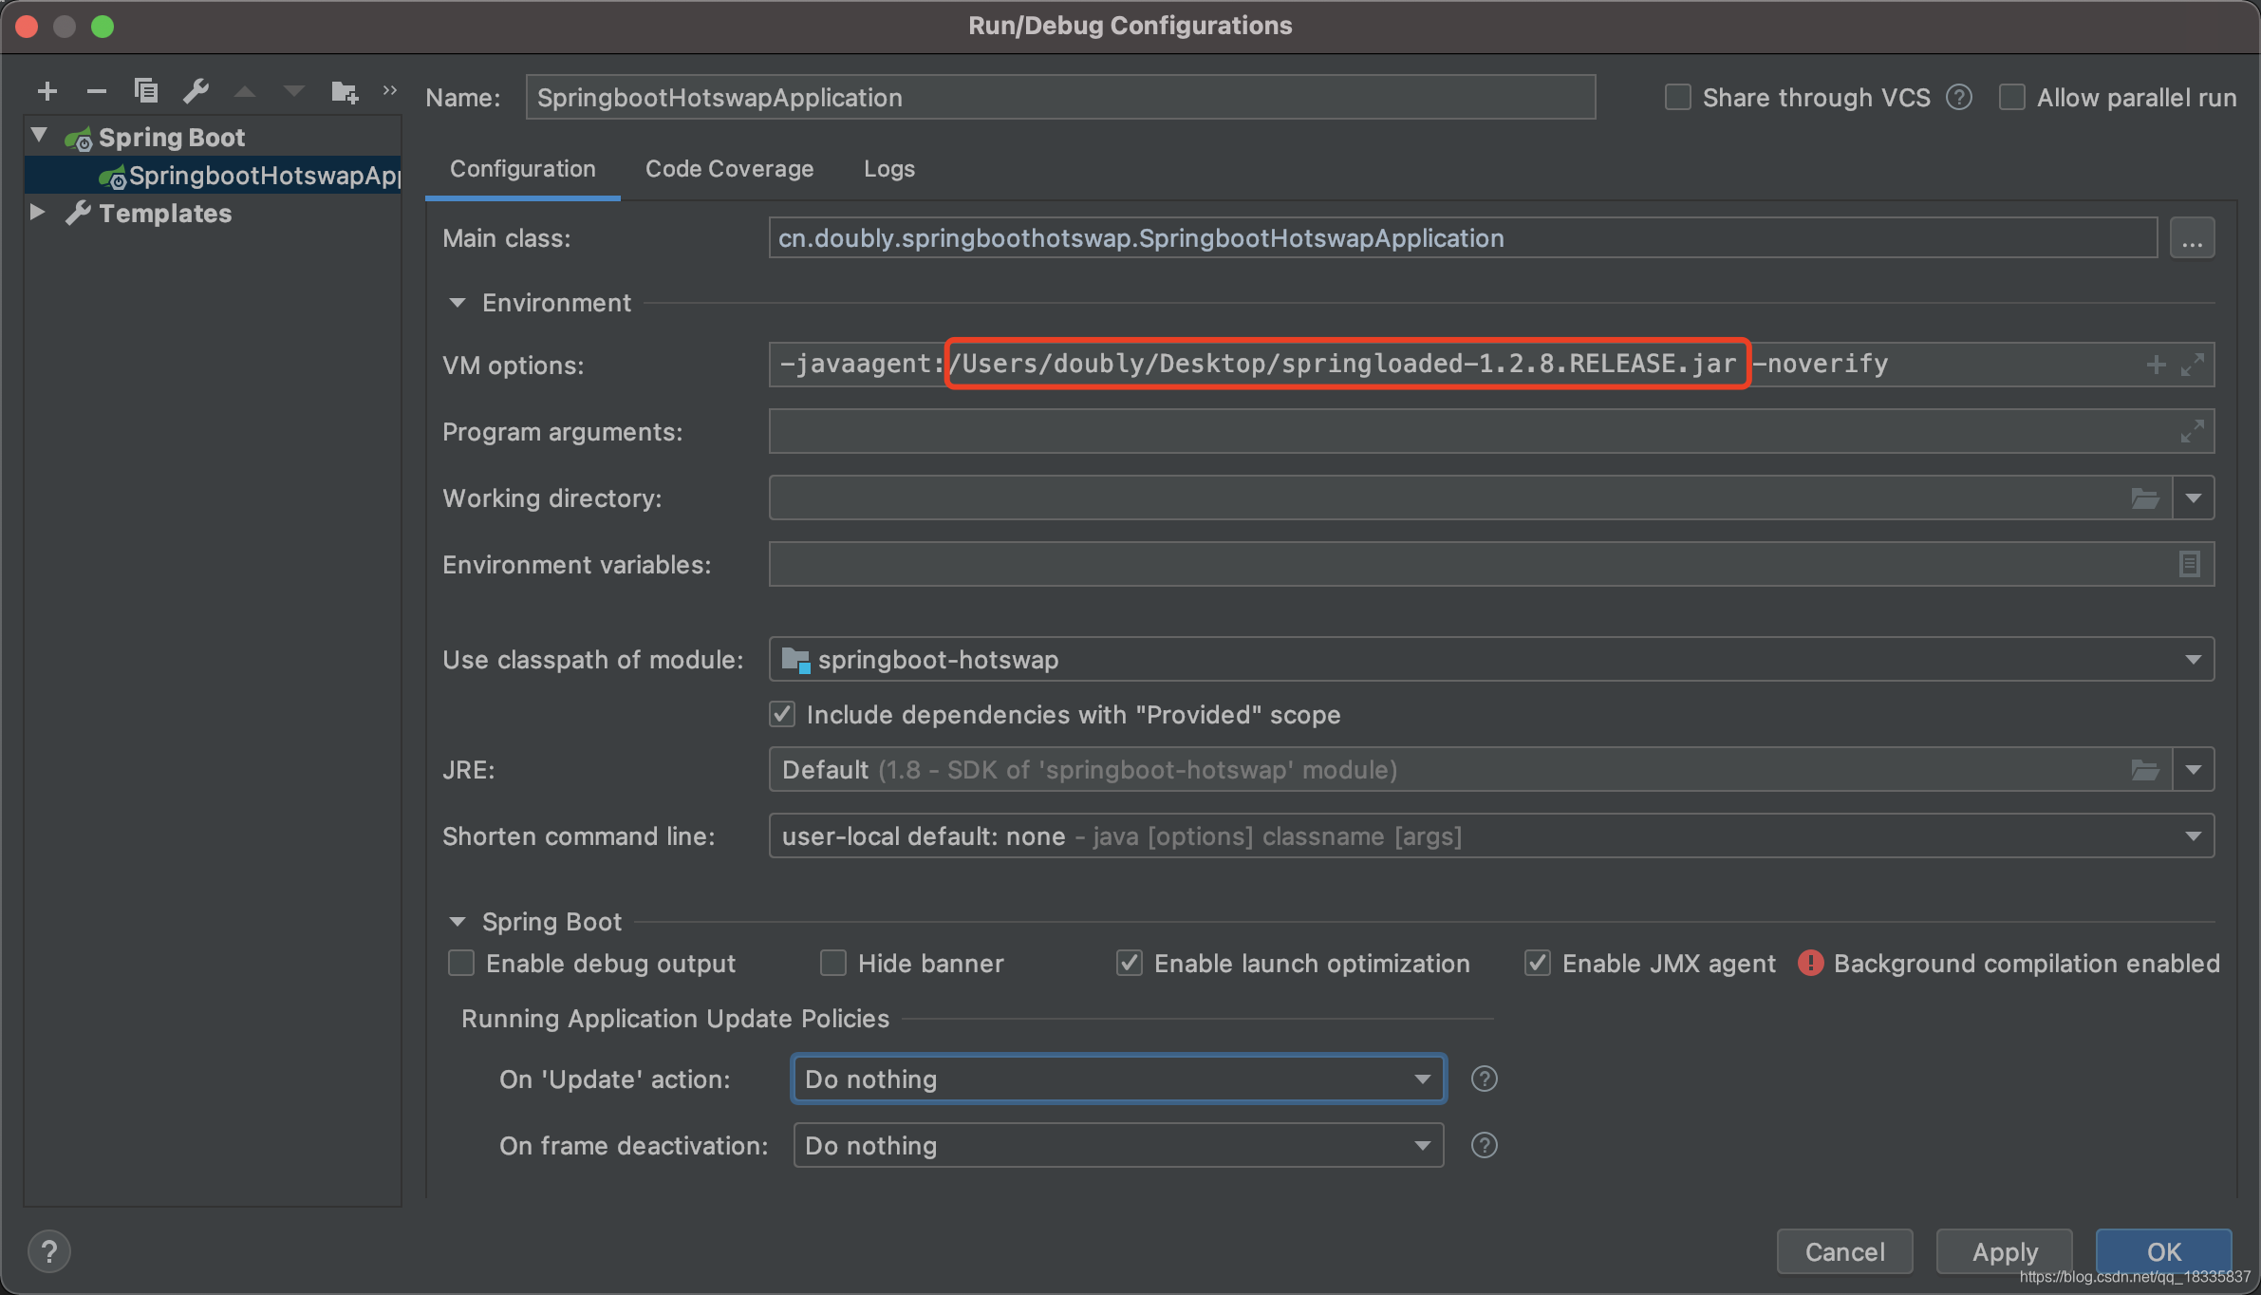Click help icon next to 'Update' action
Screen dimensions: 2261x1295
coord(1484,1079)
